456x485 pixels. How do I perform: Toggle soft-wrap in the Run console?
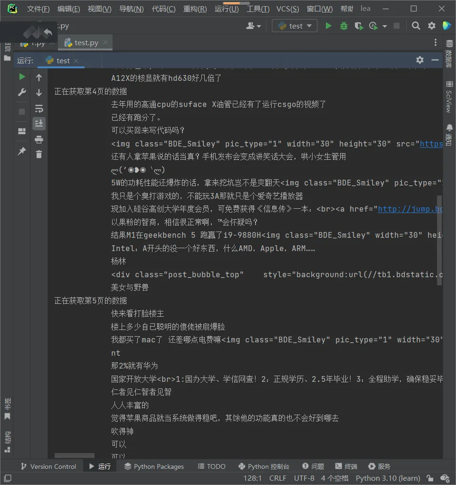pos(39,108)
